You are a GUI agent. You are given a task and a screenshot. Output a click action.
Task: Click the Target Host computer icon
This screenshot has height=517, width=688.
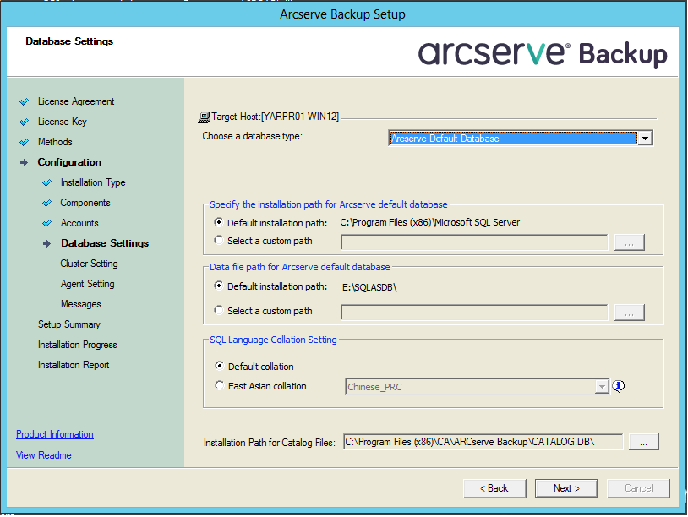[x=204, y=117]
